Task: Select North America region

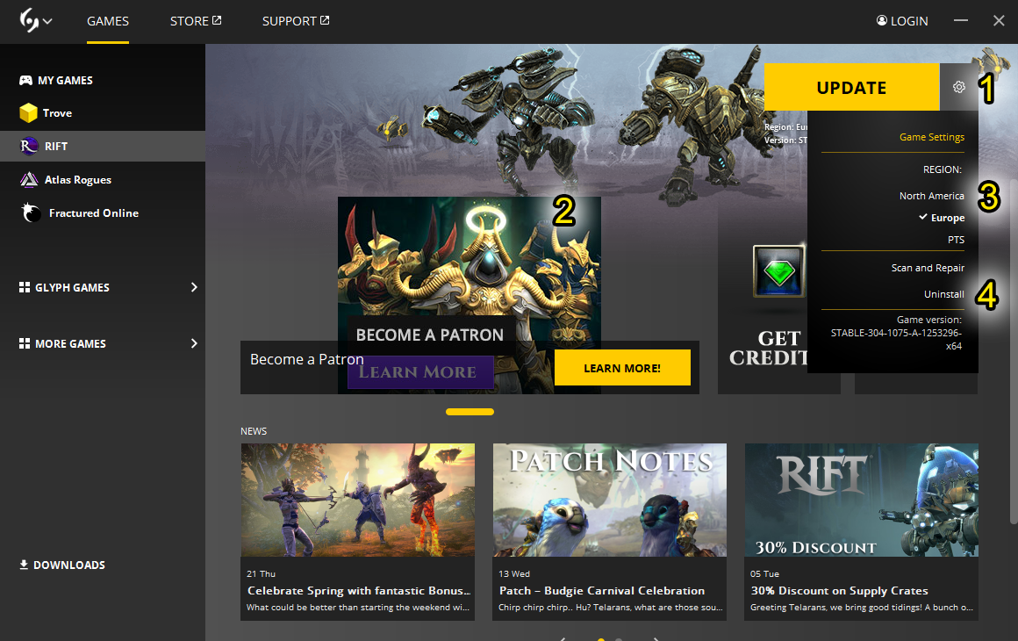Action: pos(932,196)
